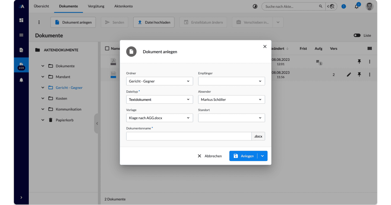Click the blue Anlegen button
This screenshot has height=205, width=391.
[x=244, y=156]
